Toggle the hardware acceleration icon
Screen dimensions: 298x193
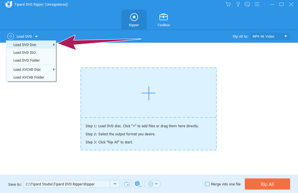(x=138, y=184)
